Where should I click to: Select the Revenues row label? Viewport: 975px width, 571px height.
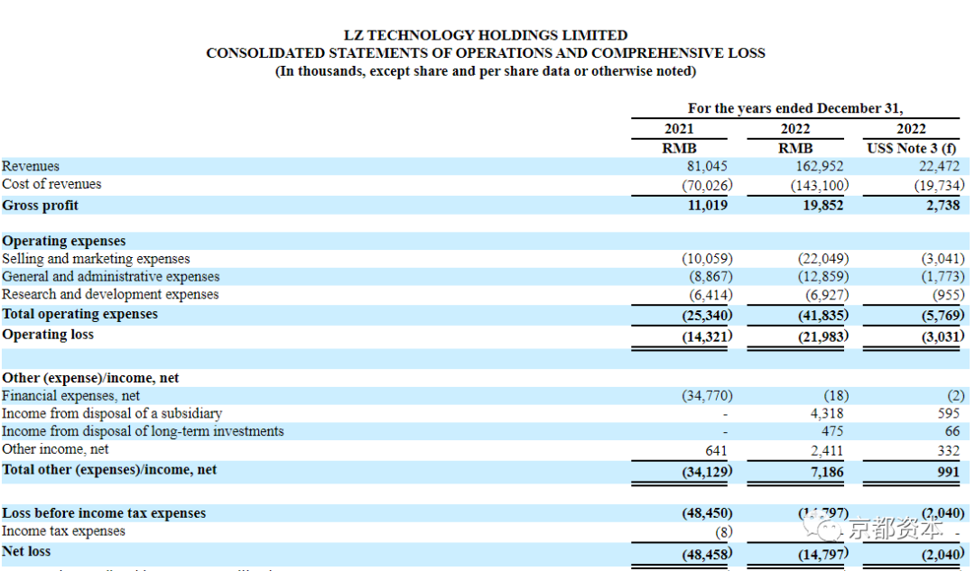[x=31, y=166]
